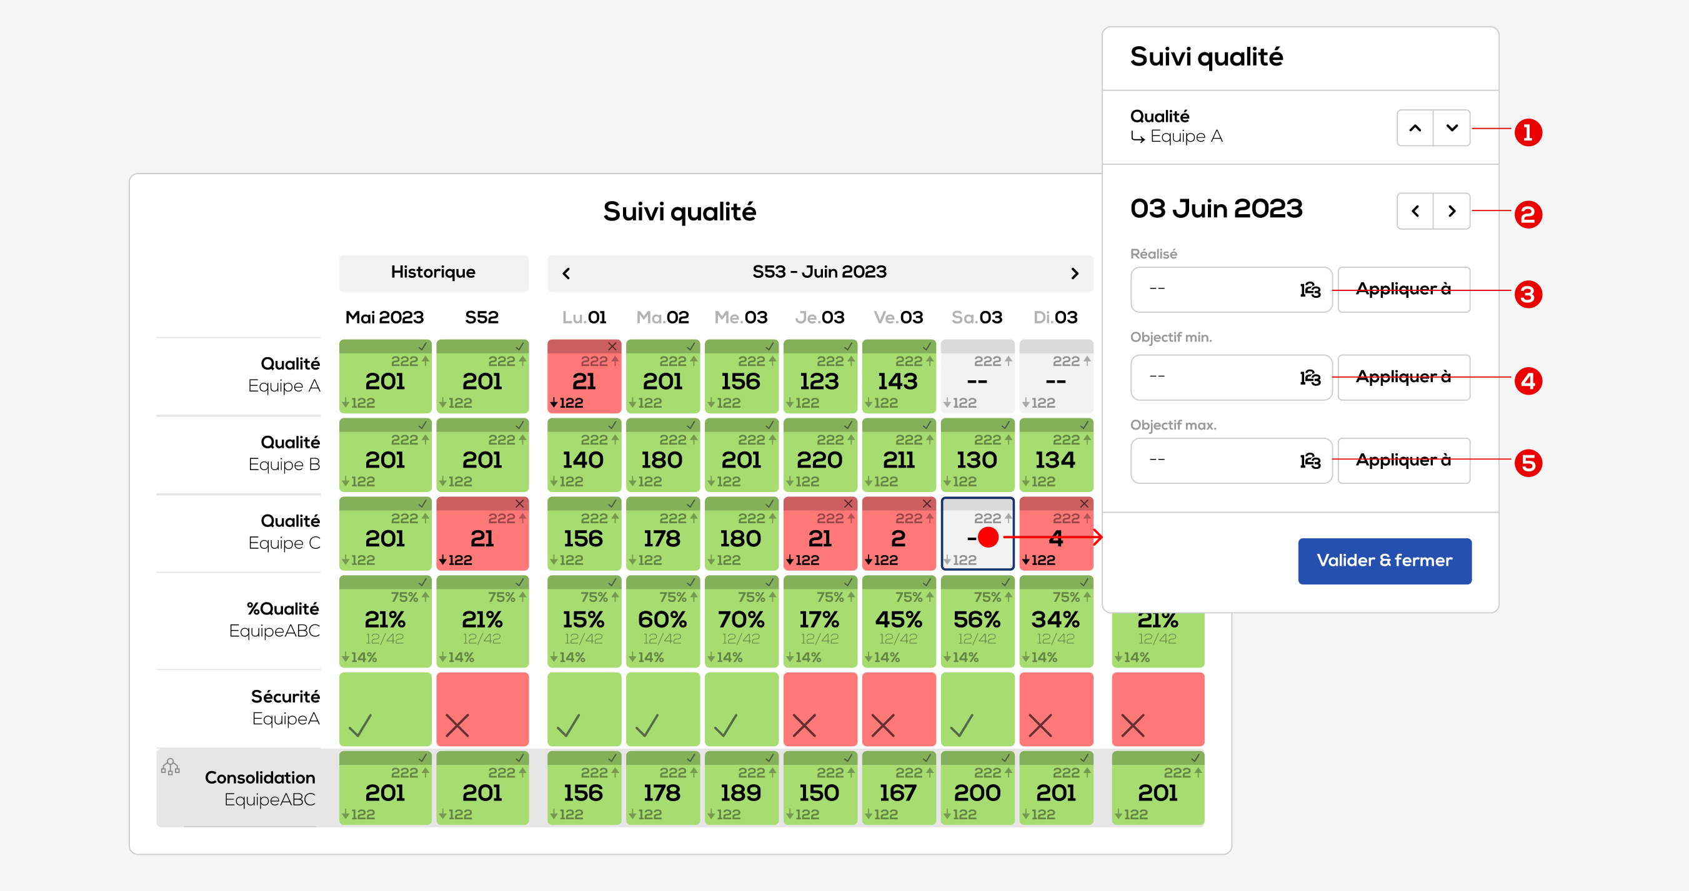The height and width of the screenshot is (891, 1689).
Task: Go to next day after 03 Juin 2023
Action: point(1452,211)
